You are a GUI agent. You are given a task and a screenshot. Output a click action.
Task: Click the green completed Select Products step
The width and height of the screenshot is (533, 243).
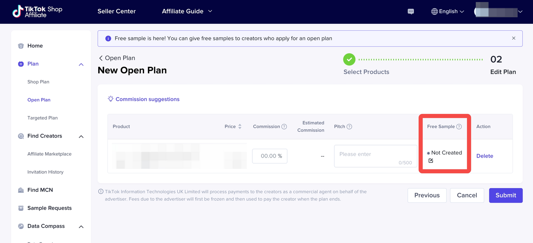coord(349,60)
